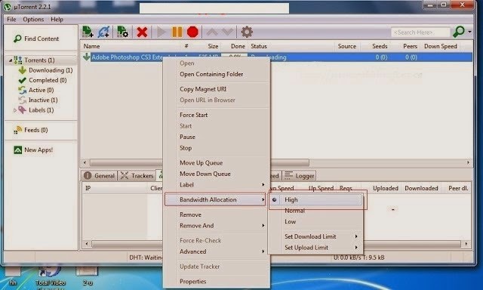The height and width of the screenshot is (290, 483).
Task: Sort torrents by the Seeds column
Action: [380, 46]
